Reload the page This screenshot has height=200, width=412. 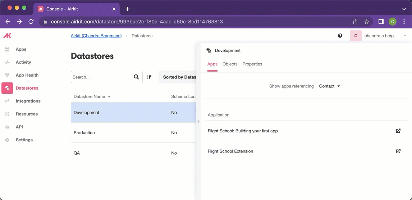coord(31,22)
